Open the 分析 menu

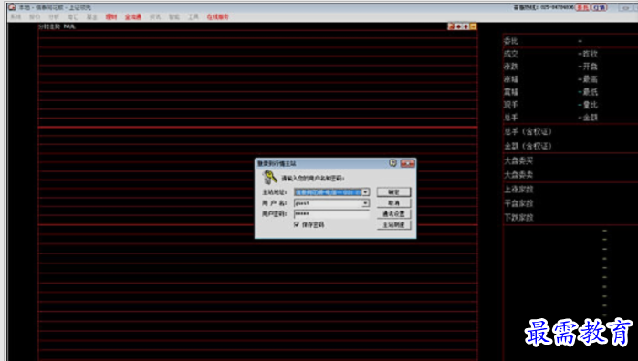54,16
